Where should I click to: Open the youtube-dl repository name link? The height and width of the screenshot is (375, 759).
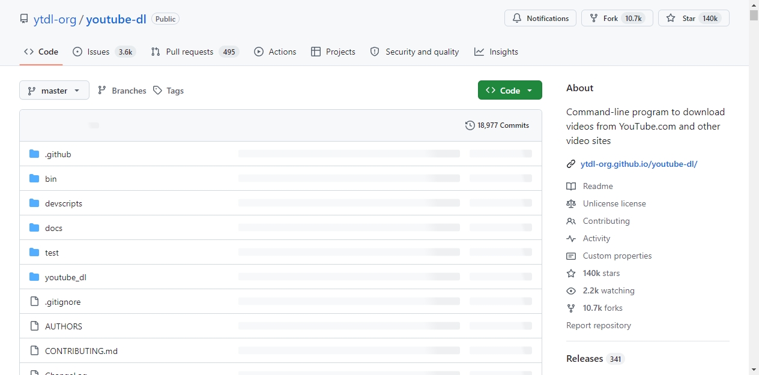click(116, 19)
